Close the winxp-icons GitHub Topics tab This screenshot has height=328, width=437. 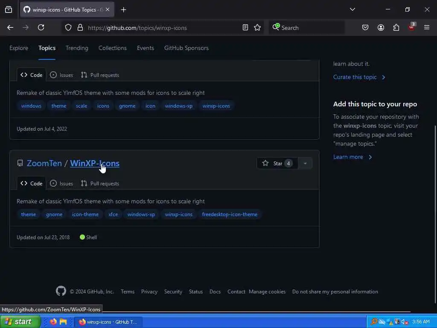pyautogui.click(x=108, y=10)
